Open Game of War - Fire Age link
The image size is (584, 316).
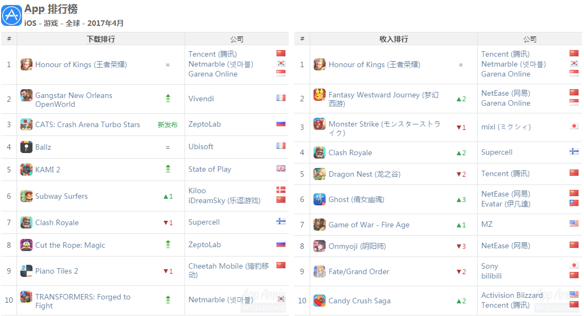(x=369, y=225)
